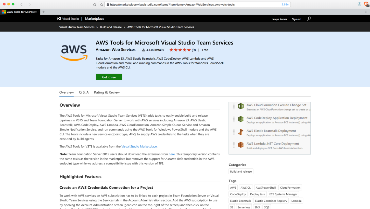Switch to the Overview tab
Screen dimensions: 370x209
pyautogui.click(x=67, y=92)
